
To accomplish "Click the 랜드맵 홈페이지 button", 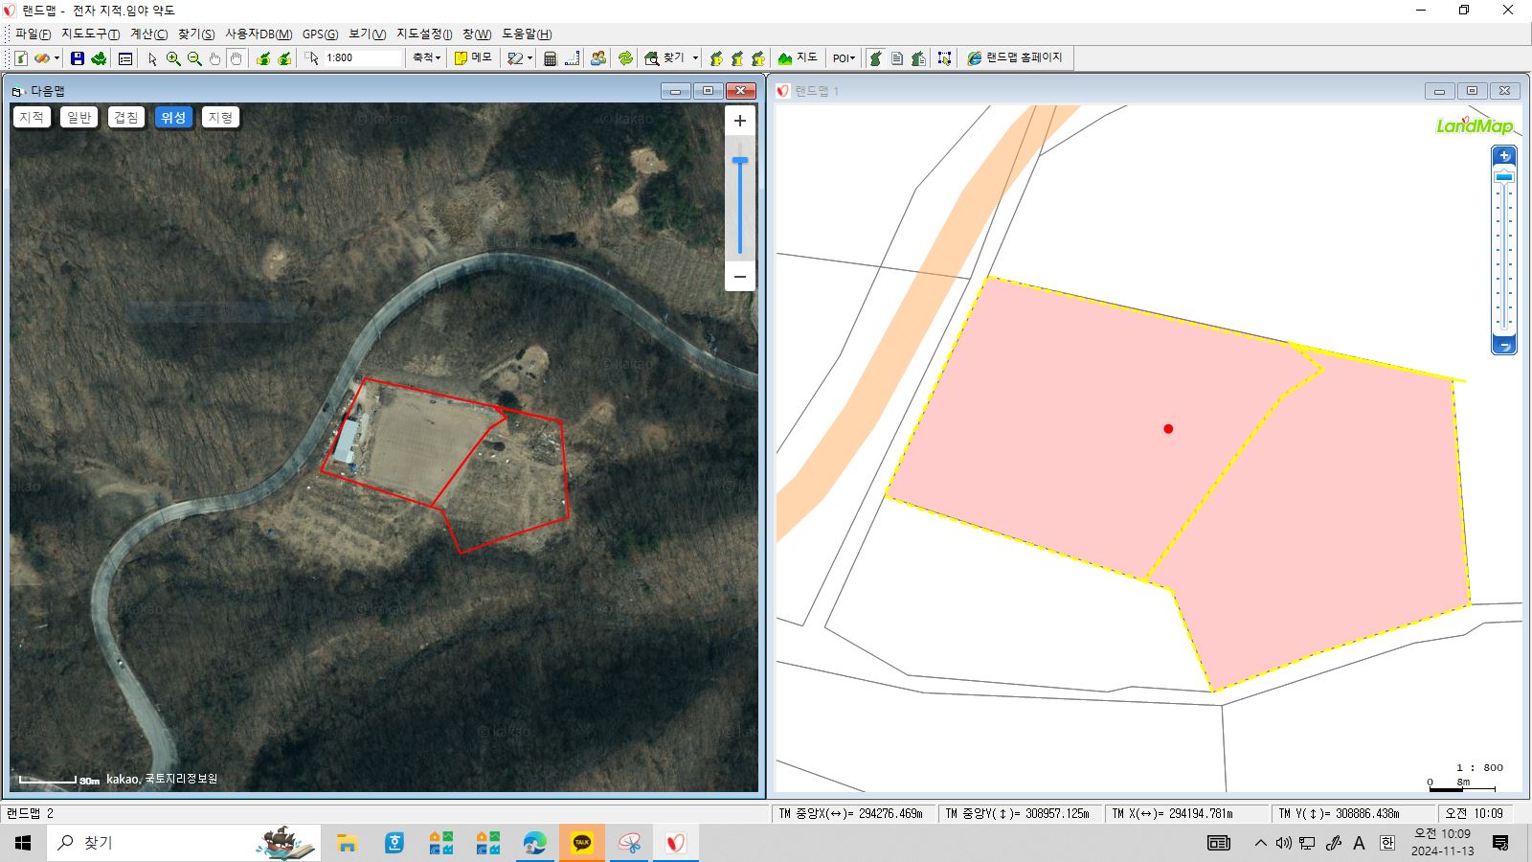I will [1015, 57].
